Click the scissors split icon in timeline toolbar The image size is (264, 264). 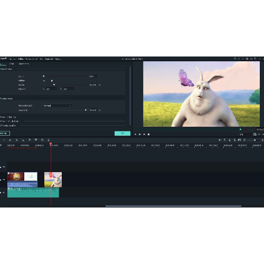[16, 140]
